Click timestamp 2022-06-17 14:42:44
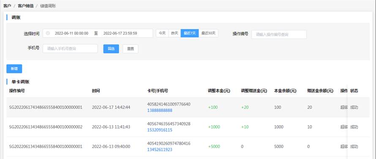376x159 pixels. point(111,107)
